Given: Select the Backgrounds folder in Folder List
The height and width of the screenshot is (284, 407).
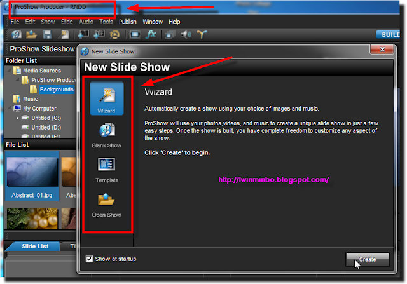Looking at the screenshot, I should 57,90.
